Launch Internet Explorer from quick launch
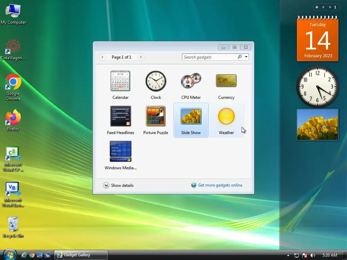The width and height of the screenshot is (347, 260). point(24,255)
